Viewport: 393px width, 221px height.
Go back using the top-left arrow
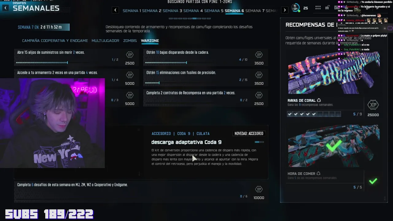5,8
